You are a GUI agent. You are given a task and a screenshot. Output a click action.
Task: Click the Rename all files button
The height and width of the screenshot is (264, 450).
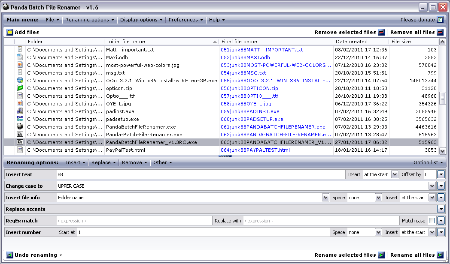point(417,255)
